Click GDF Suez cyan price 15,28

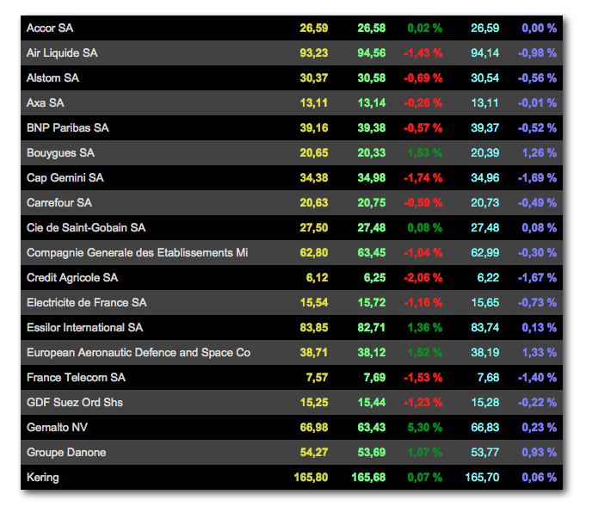point(484,402)
